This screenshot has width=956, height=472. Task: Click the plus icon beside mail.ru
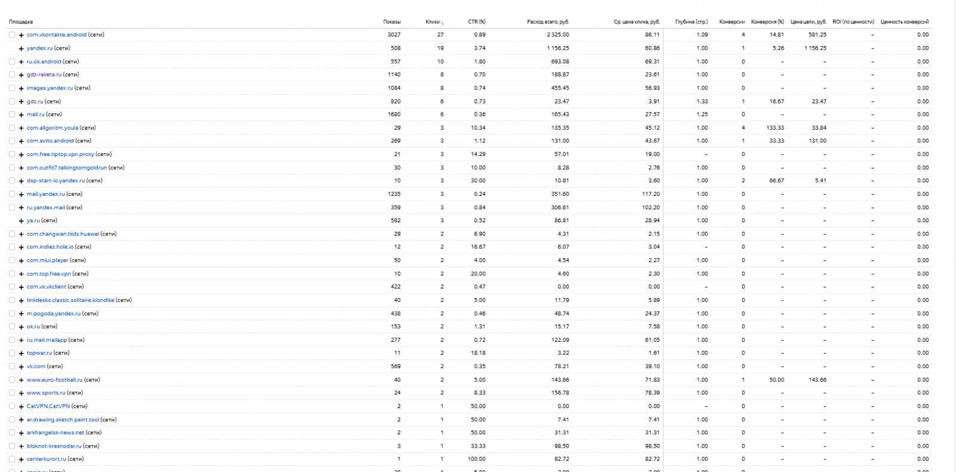coord(22,115)
